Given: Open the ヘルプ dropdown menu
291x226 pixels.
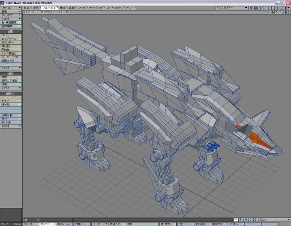Looking at the screenshot, I should click(11, 19).
